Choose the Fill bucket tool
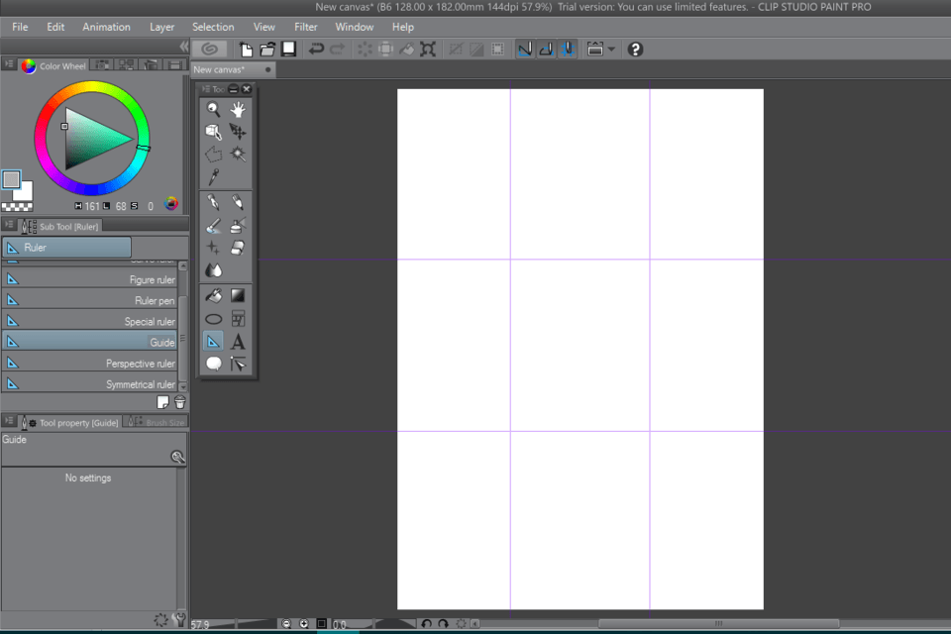This screenshot has width=951, height=634. click(213, 295)
